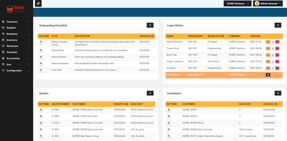The height and width of the screenshot is (141, 287).
Task: Click the VK Fowler customer cell
Action: coord(85,116)
